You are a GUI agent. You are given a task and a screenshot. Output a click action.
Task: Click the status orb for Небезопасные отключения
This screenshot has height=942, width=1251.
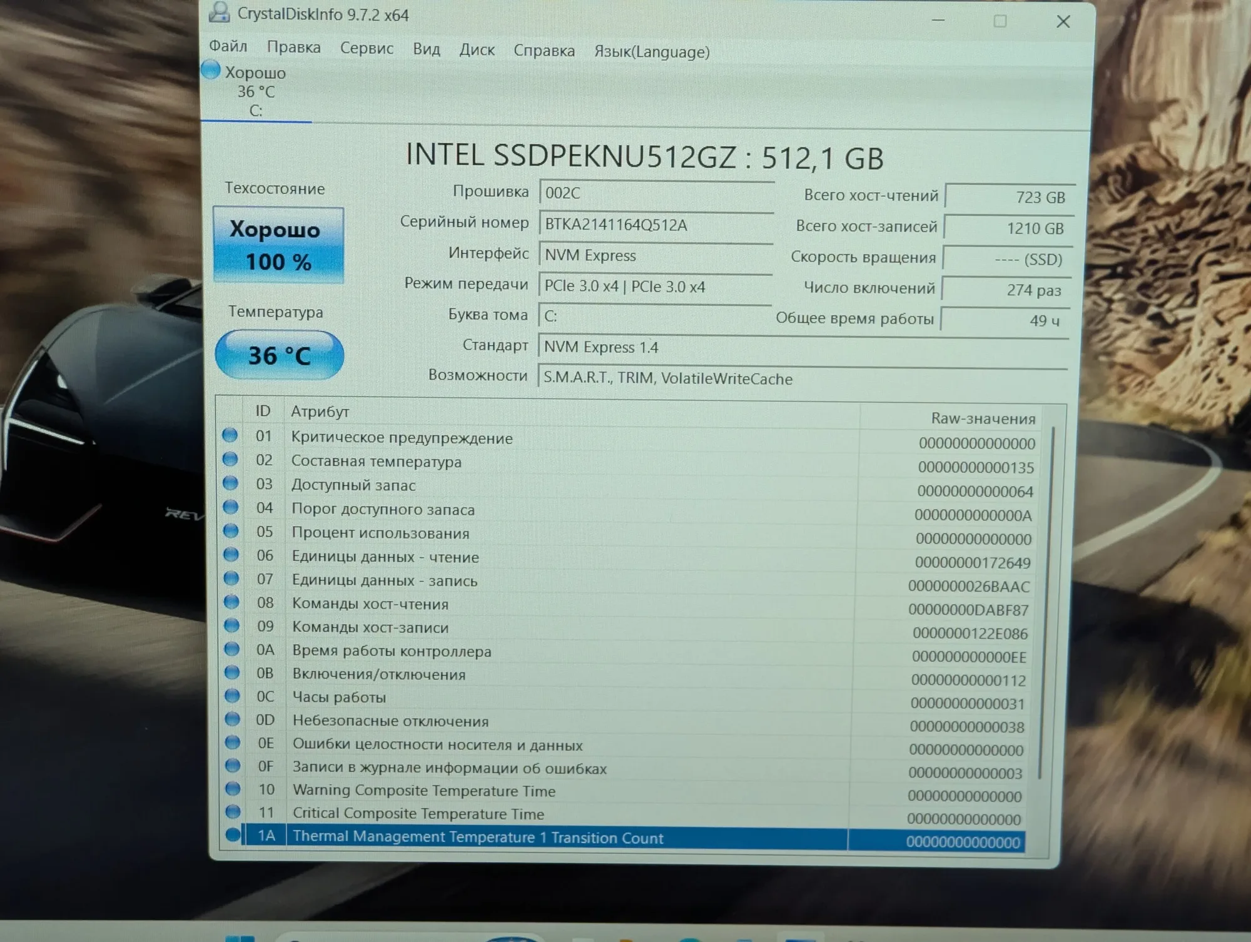point(232,719)
